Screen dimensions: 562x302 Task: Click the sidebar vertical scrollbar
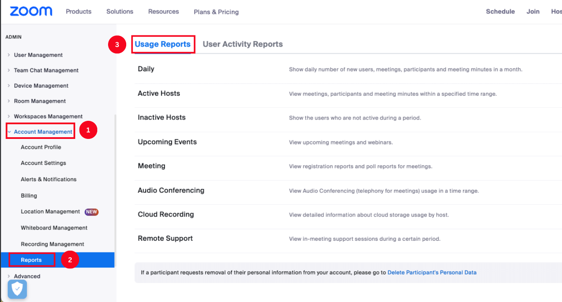pos(115,190)
